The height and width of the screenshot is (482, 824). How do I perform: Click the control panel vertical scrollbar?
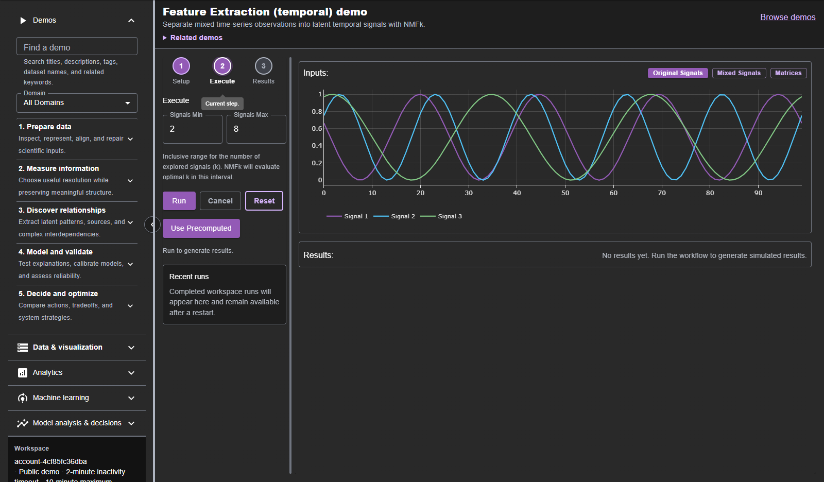(290, 265)
